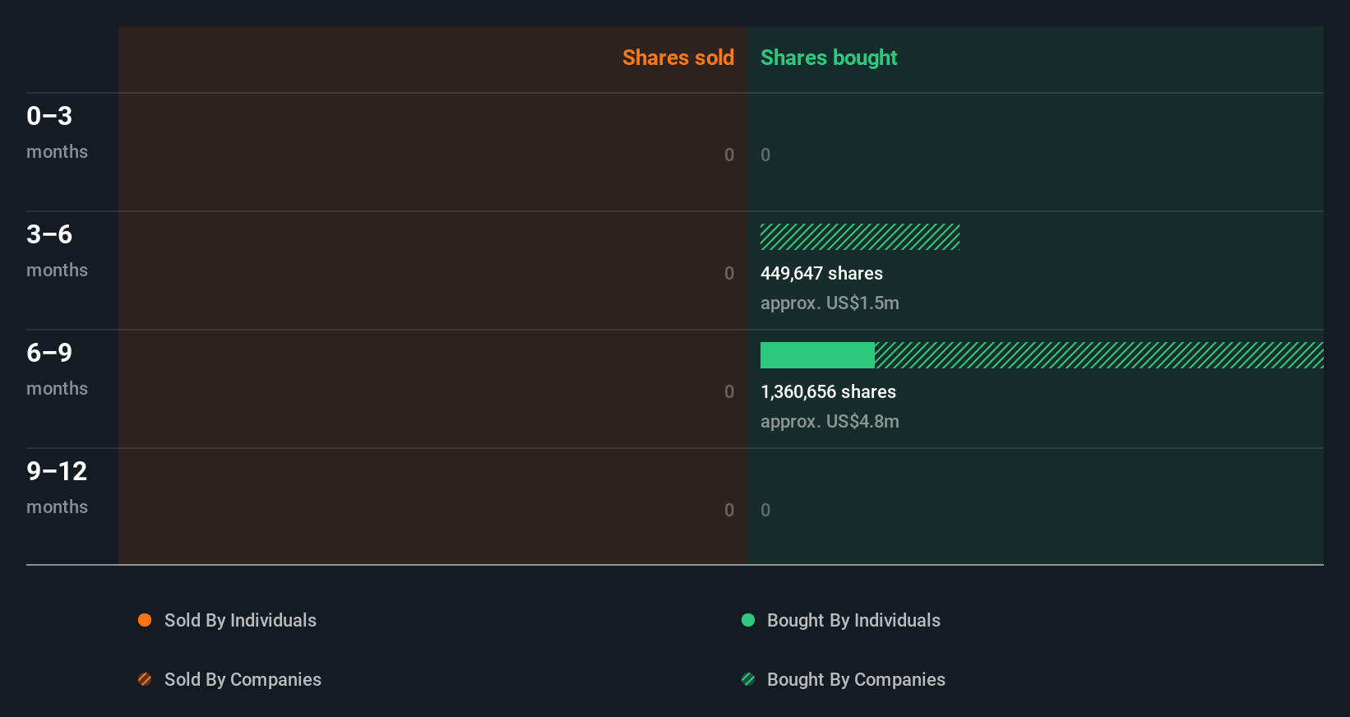The width and height of the screenshot is (1350, 717).
Task: Select the Bought By Companies legend label
Action: pyautogui.click(x=856, y=680)
